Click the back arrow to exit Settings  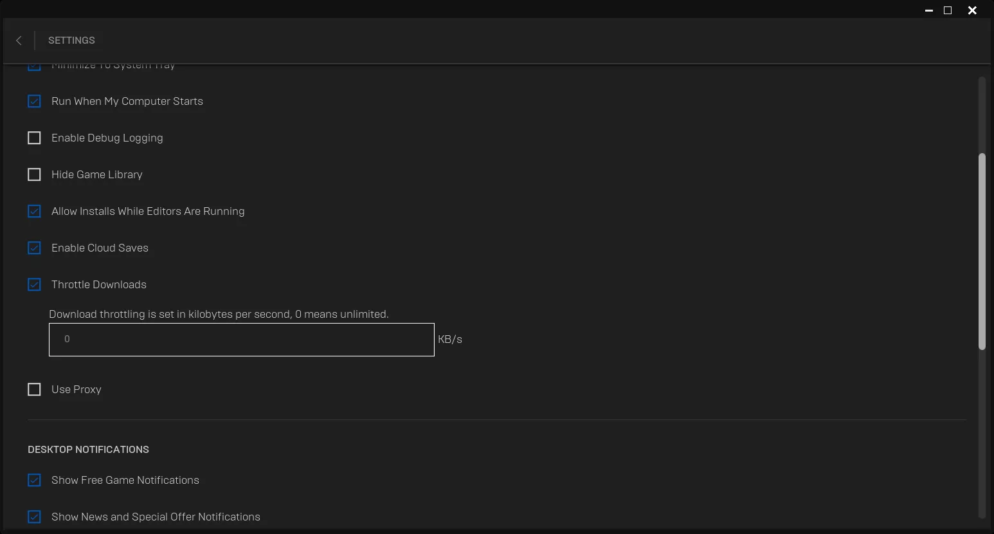19,41
